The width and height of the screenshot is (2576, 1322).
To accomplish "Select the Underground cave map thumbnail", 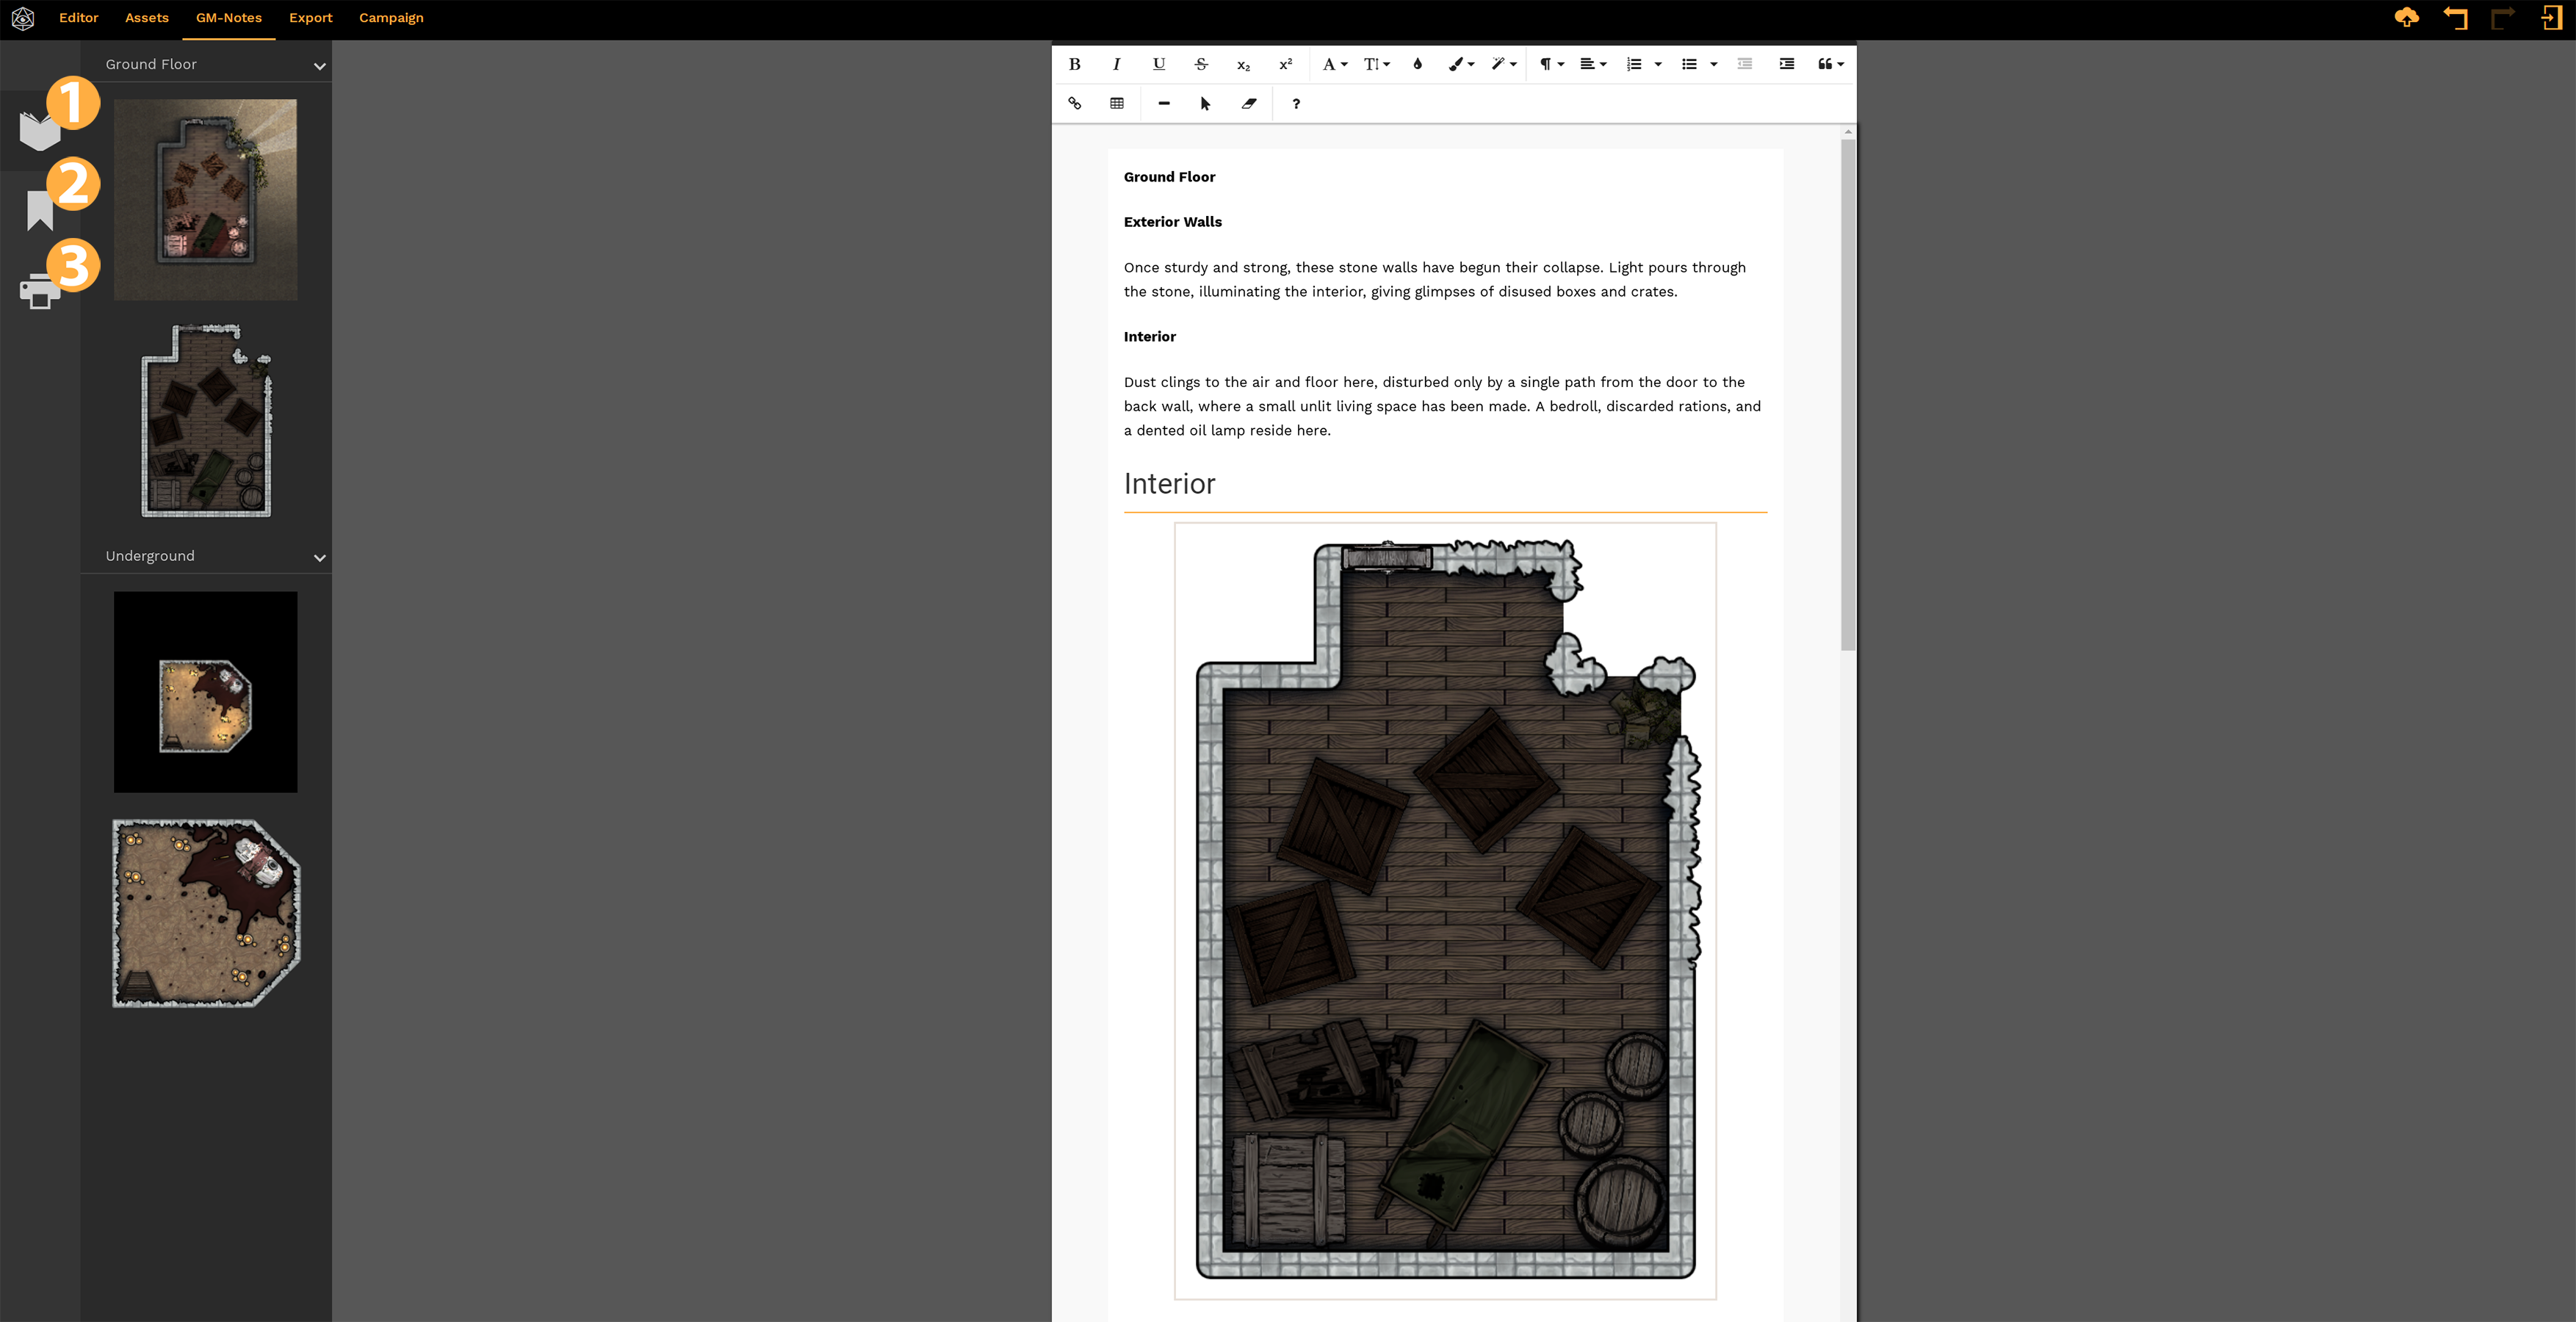I will coord(205,692).
